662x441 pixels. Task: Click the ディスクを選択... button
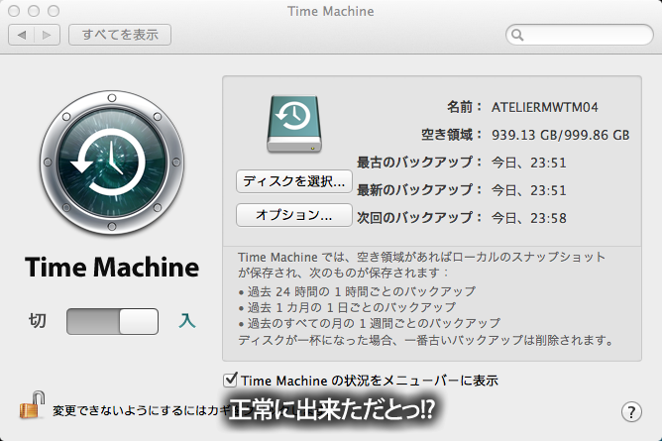tap(294, 181)
